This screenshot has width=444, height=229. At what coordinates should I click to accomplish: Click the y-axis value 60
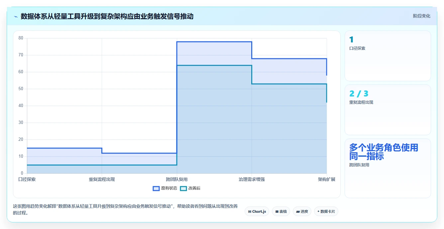[21, 72]
